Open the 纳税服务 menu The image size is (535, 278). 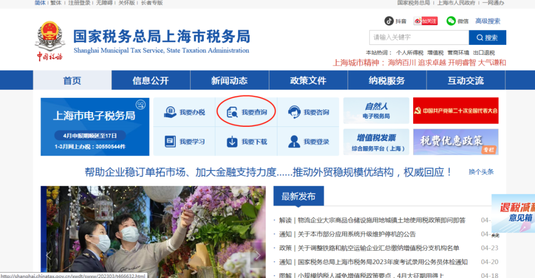click(x=387, y=80)
